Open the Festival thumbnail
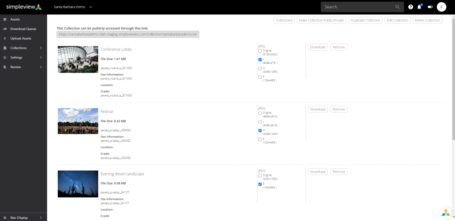The height and width of the screenshot is (221, 455). point(78,121)
